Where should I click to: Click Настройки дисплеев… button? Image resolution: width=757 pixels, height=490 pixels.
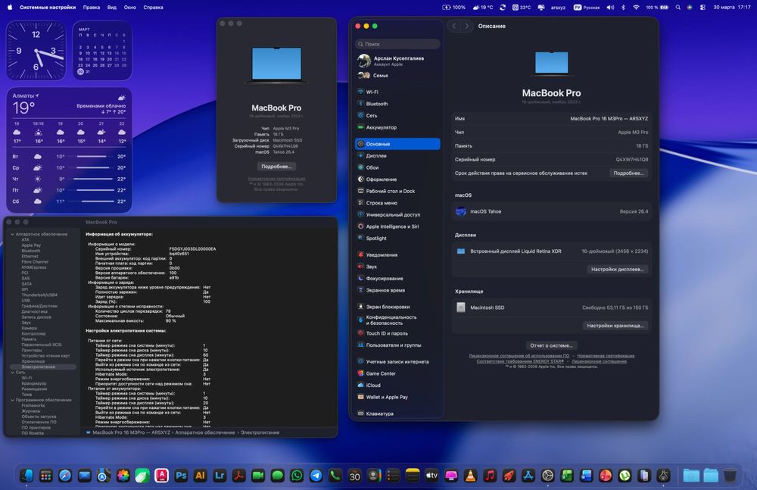coord(617,269)
